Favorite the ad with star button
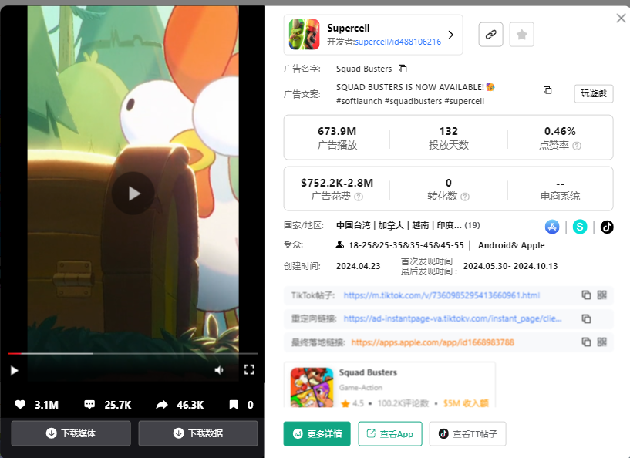Image resolution: width=630 pixels, height=458 pixels. pos(521,35)
